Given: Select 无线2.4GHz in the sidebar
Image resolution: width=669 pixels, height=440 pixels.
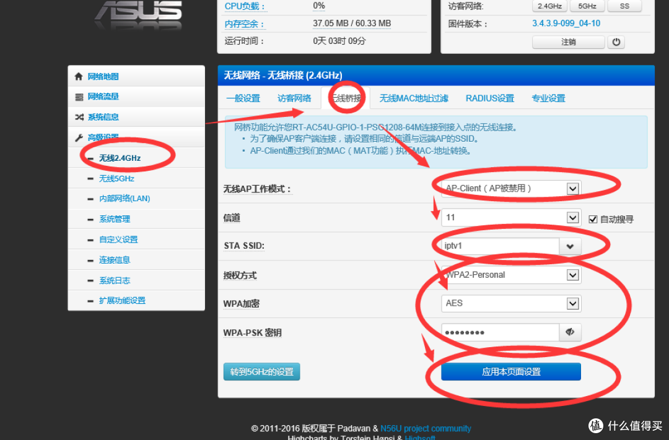Looking at the screenshot, I should (120, 158).
